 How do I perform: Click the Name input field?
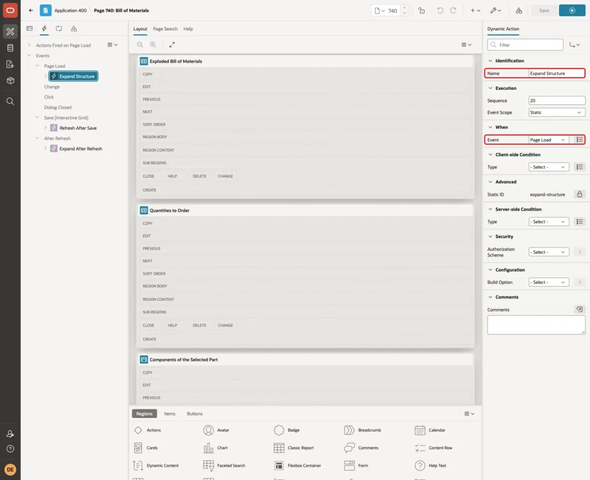coord(557,73)
